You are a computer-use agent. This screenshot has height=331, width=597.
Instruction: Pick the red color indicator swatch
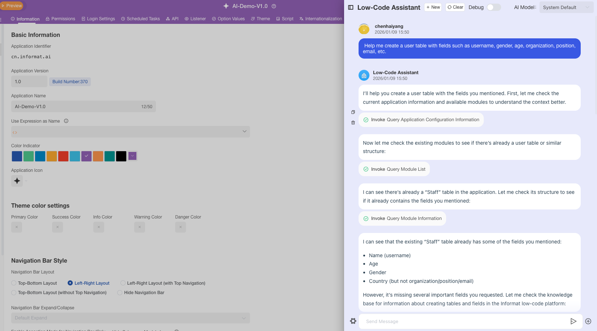pyautogui.click(x=63, y=156)
